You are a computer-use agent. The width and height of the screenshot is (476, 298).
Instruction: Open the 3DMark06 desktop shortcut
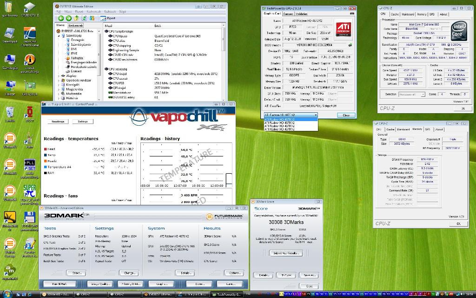click(10, 193)
